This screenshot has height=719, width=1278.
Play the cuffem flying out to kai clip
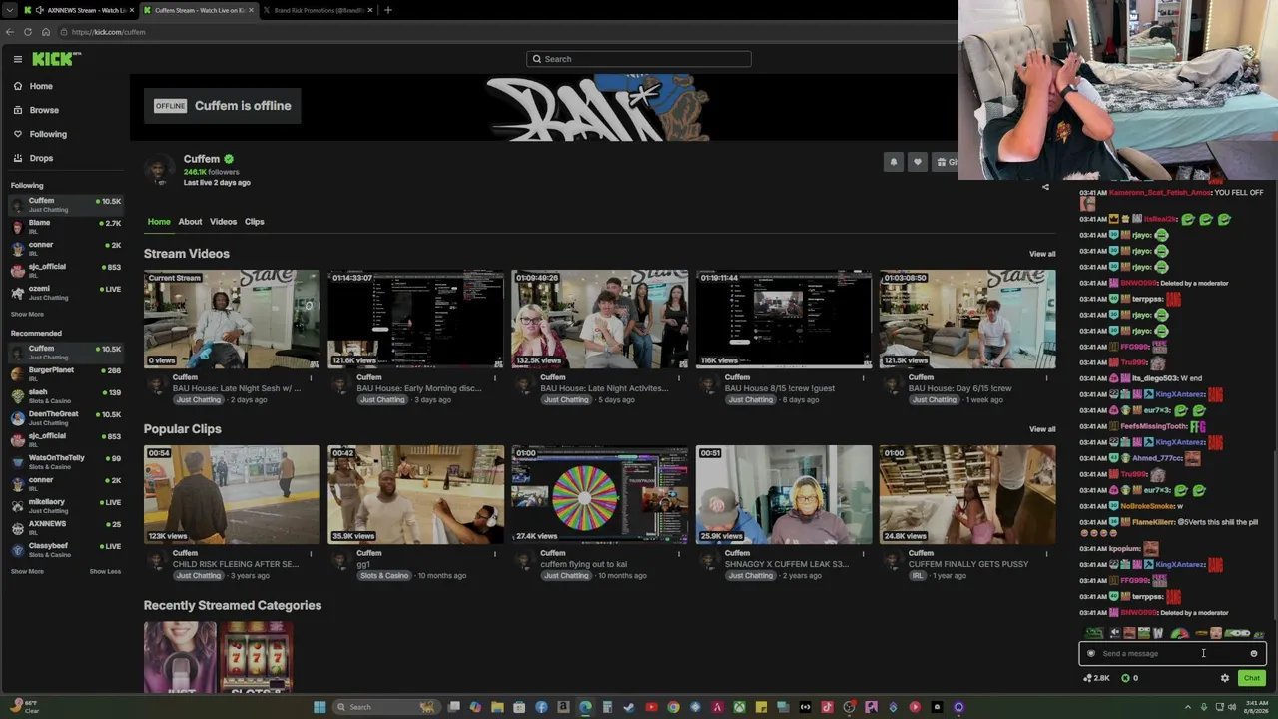click(x=599, y=494)
